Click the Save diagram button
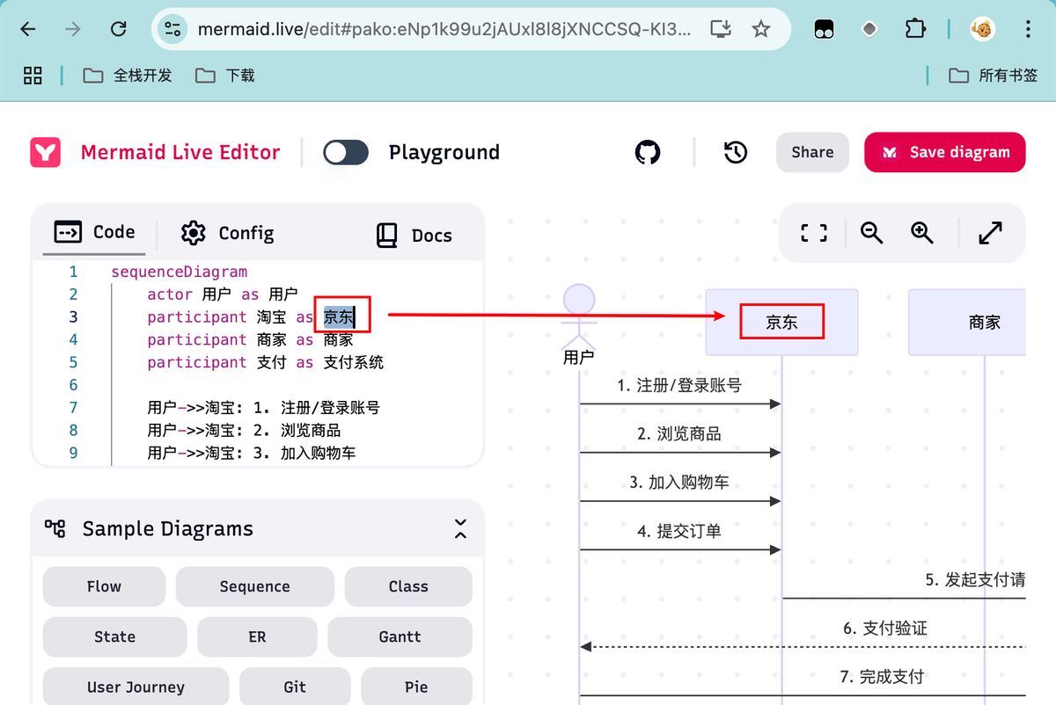This screenshot has width=1056, height=705. click(944, 152)
